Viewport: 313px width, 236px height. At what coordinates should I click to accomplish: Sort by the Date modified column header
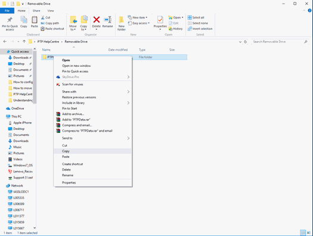pos(118,49)
